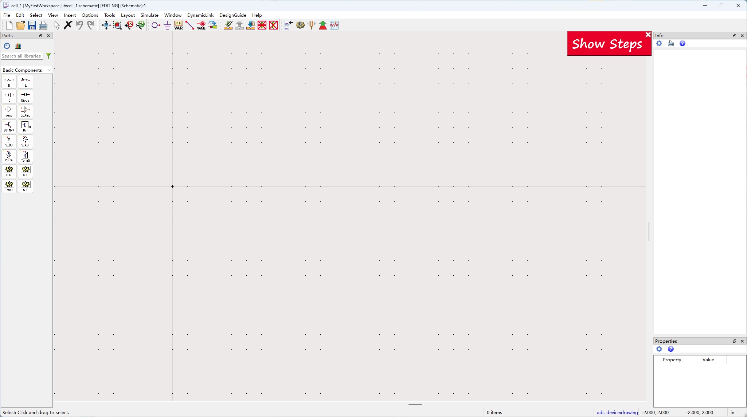
Task: Open the VAR variable block tool
Action: [178, 25]
